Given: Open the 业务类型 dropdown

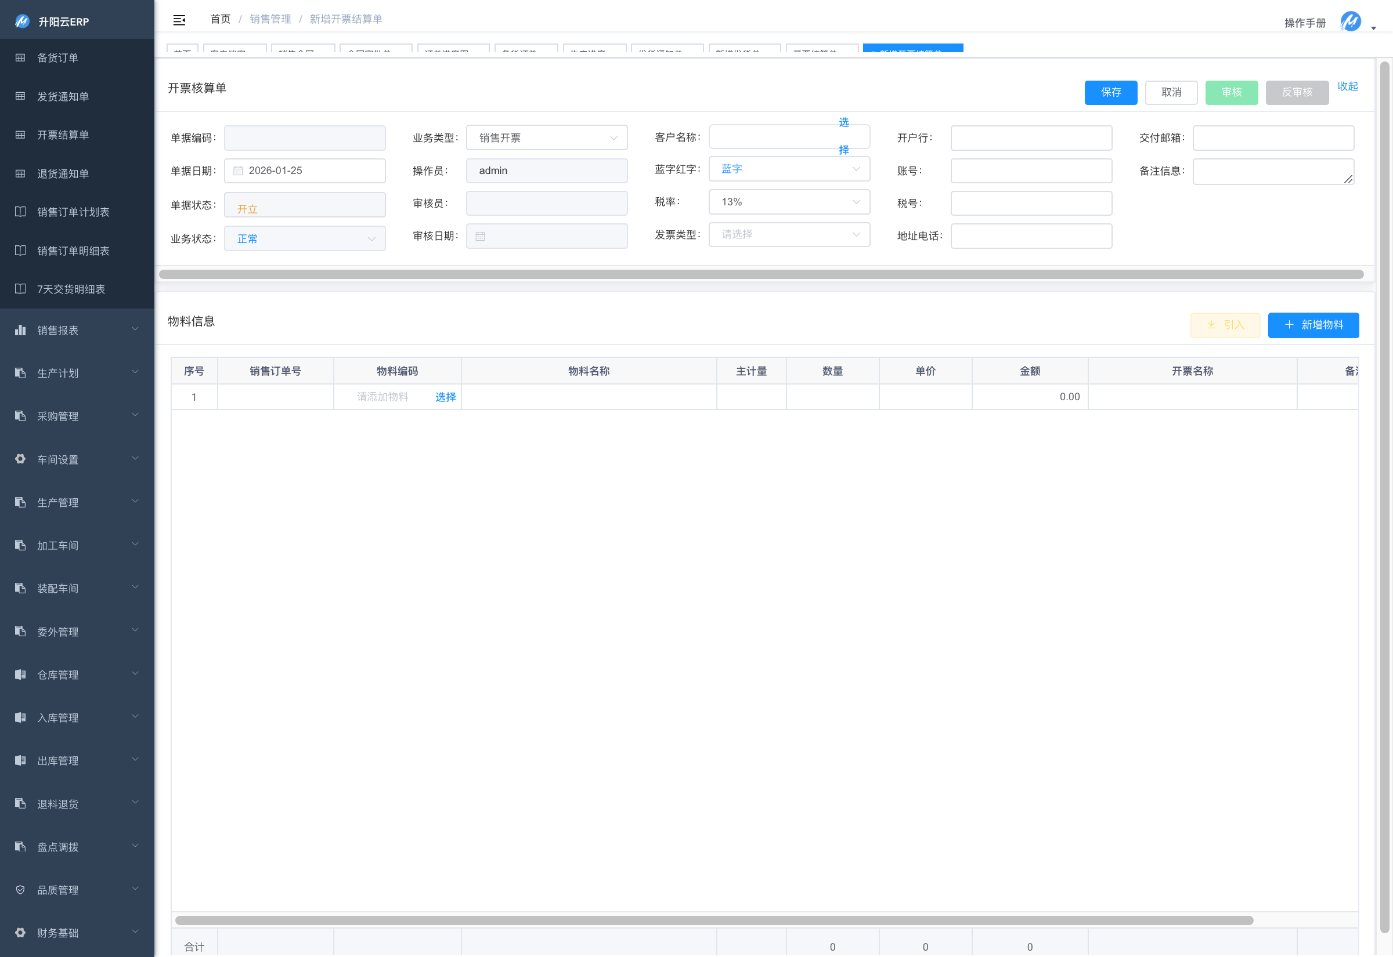Looking at the screenshot, I should (x=547, y=138).
